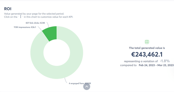174x92 pixels.
Task: Click the '4 engaged fans' chart label
Action: tap(80, 83)
